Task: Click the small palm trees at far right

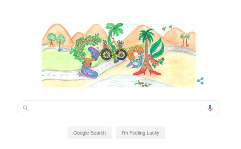Action: 185,40
